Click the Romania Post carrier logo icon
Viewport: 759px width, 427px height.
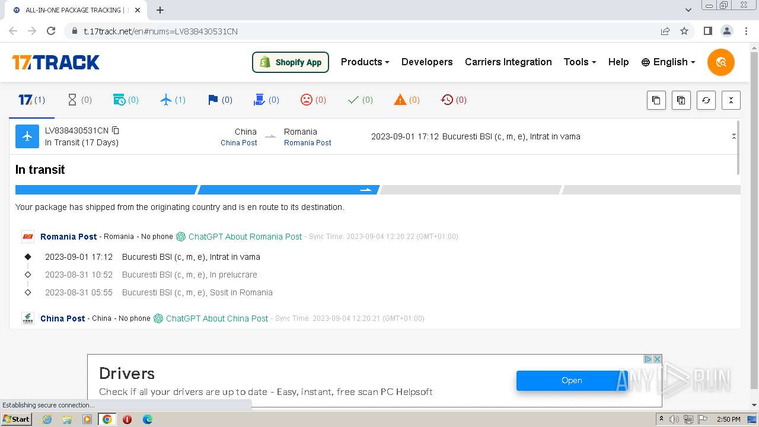click(28, 237)
